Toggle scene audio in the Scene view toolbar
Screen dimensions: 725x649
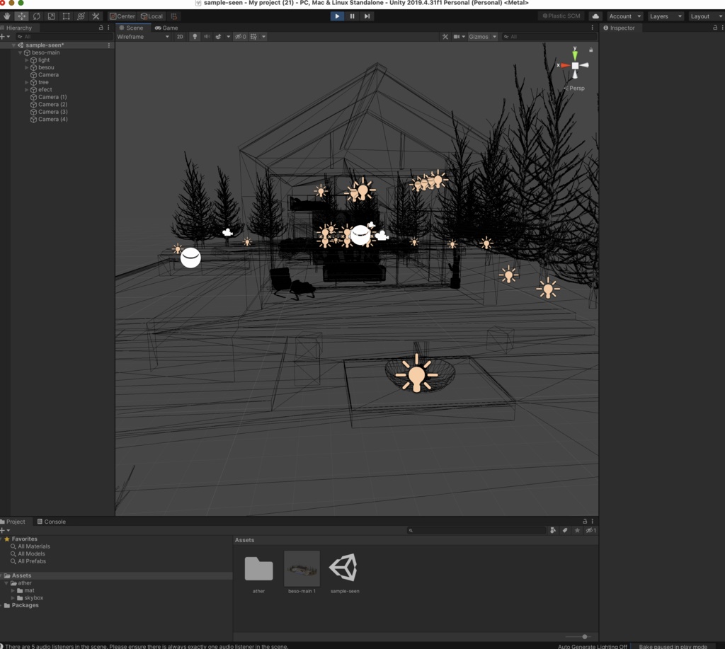pos(206,36)
